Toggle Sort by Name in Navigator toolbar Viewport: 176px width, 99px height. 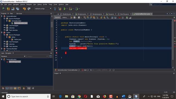click(29, 88)
